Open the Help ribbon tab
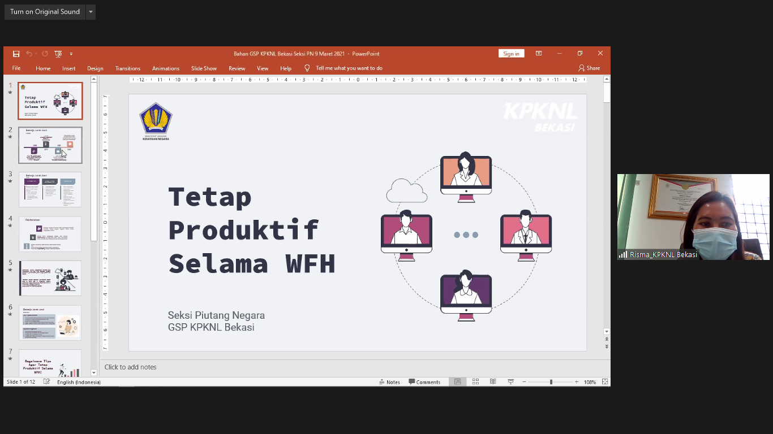 point(286,68)
